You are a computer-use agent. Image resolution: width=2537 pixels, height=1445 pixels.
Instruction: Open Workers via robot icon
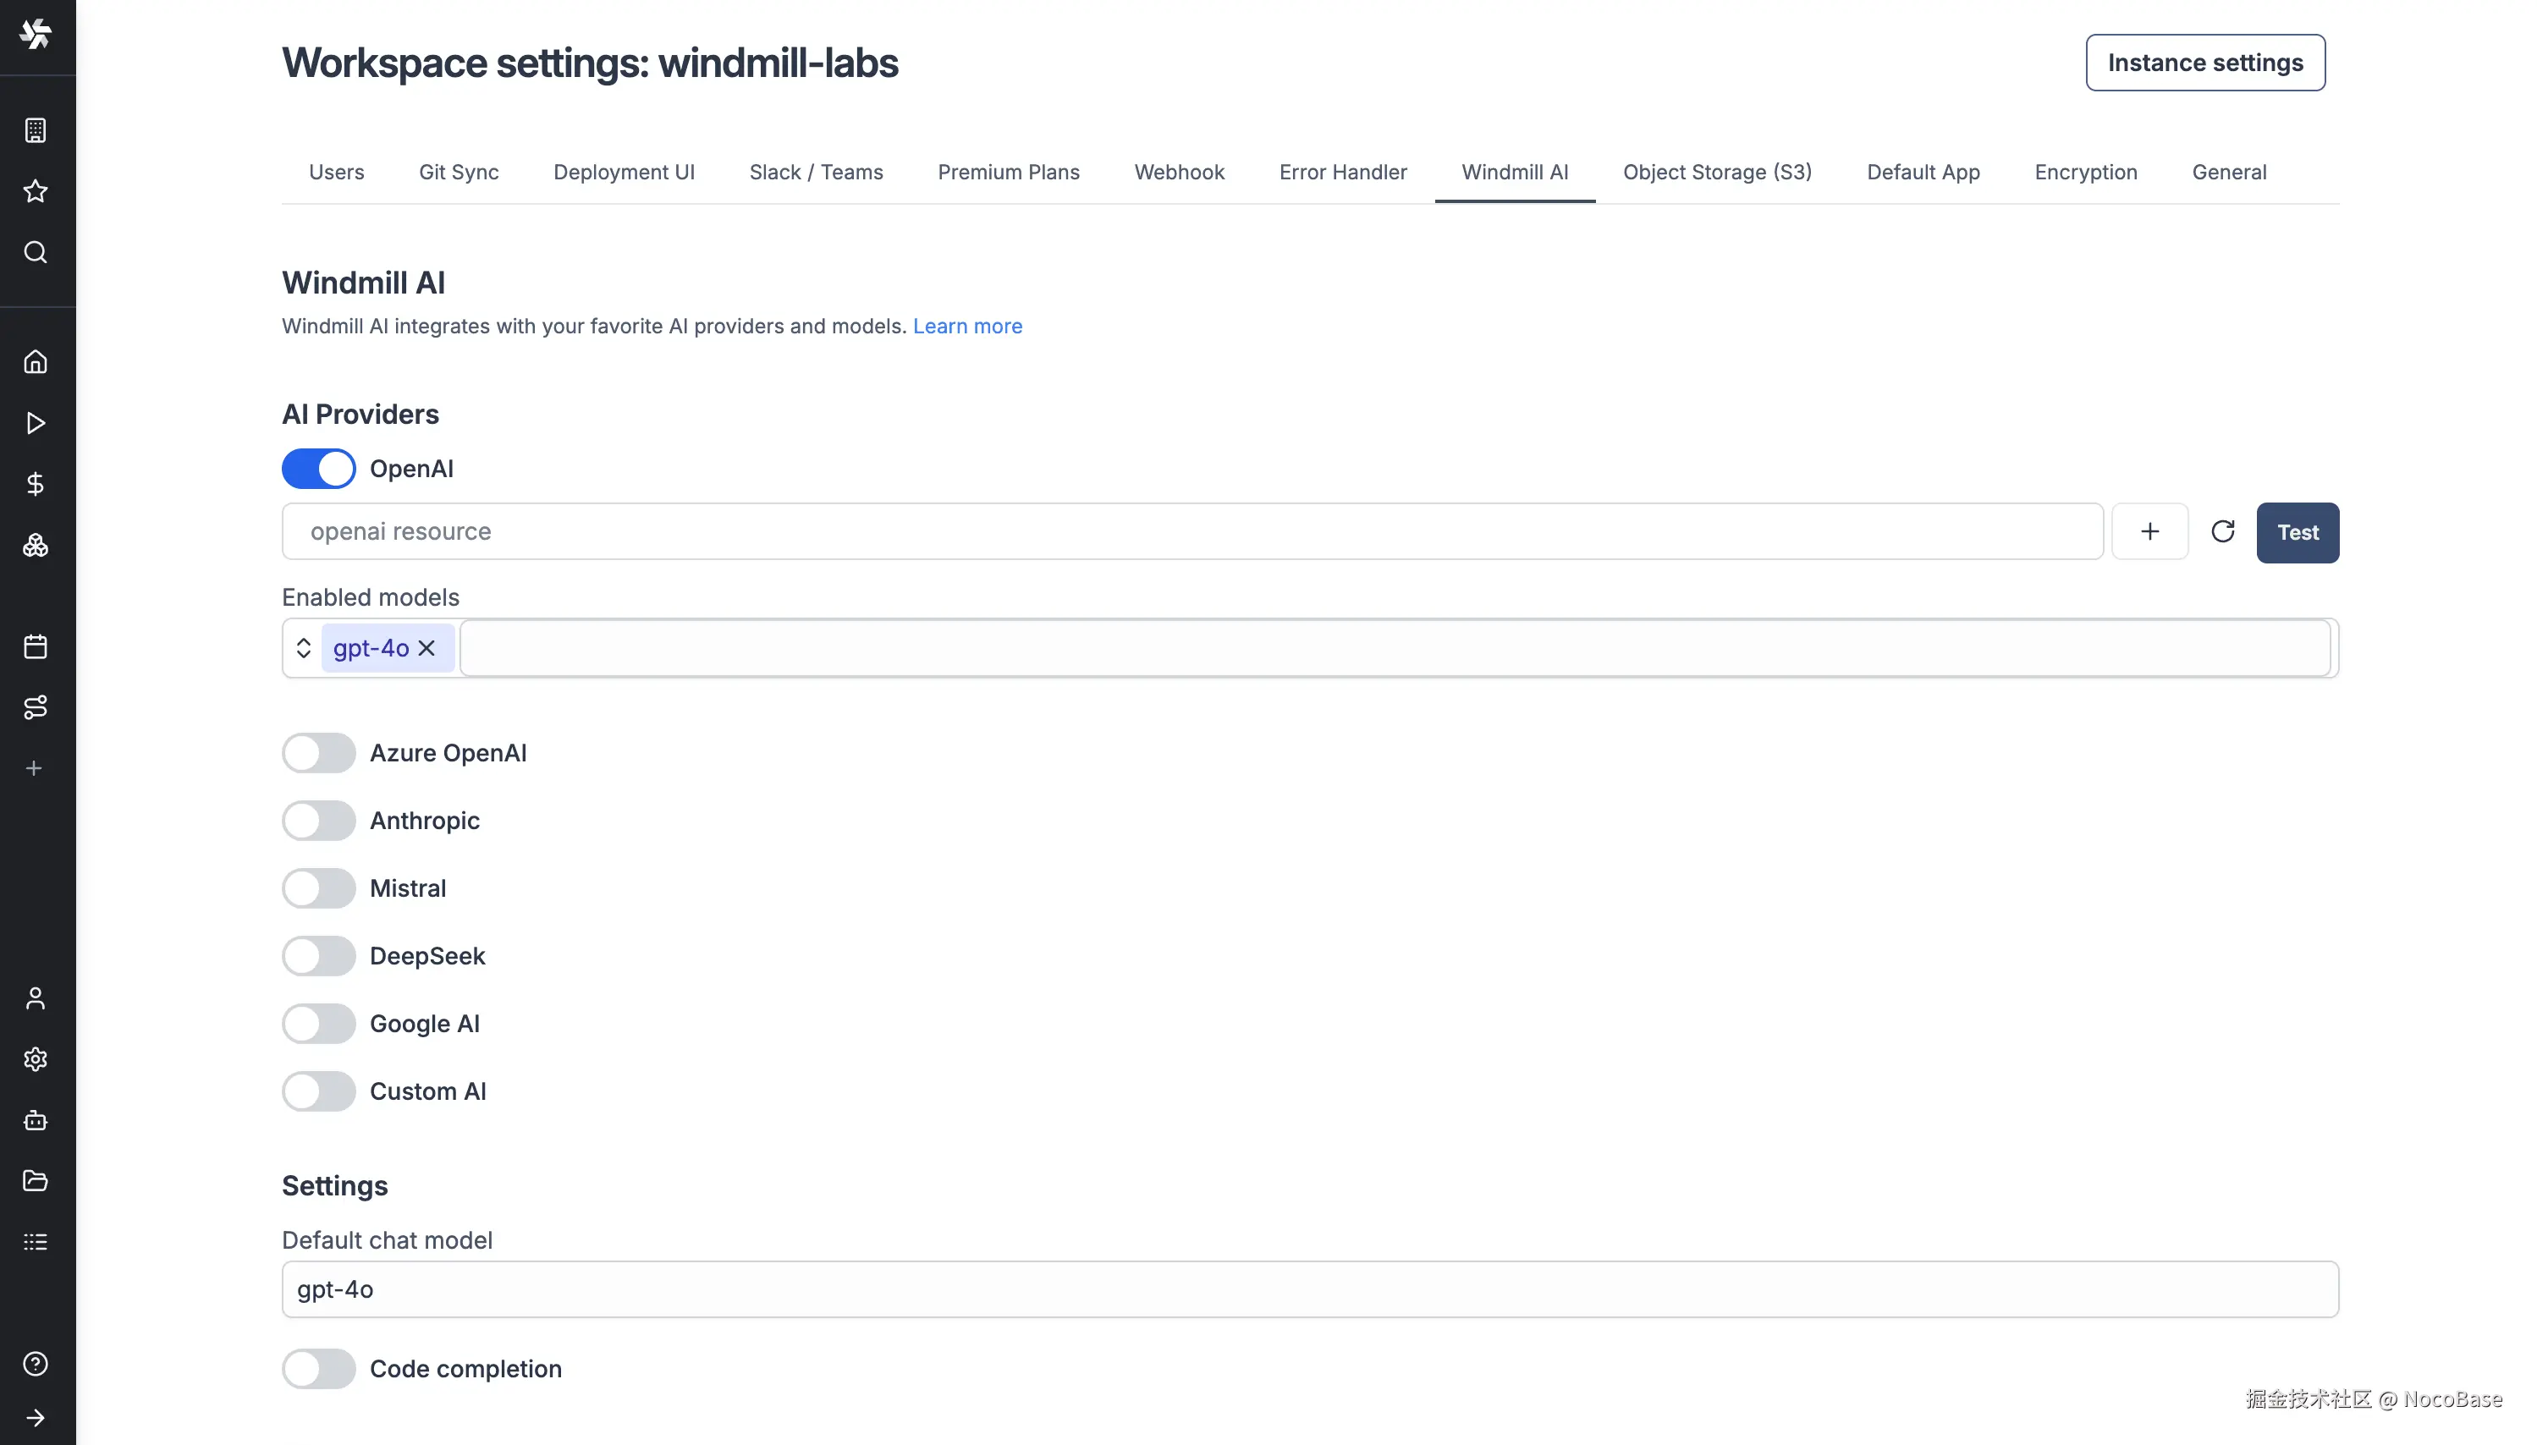click(x=36, y=1119)
